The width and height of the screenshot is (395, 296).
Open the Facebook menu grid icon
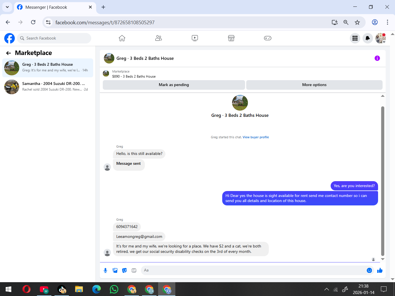click(x=355, y=38)
